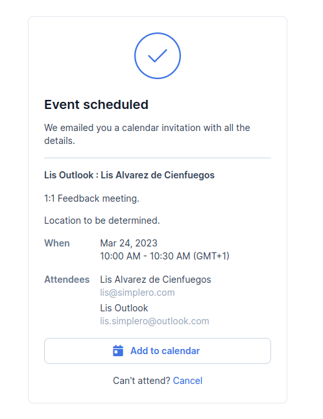Click the Lis Outlook attendee name

point(124,308)
